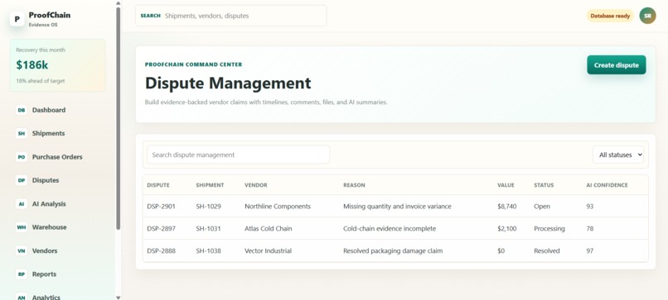Viewport: 668px width, 300px height.
Task: Click the SHIPMENT column header
Action: (x=210, y=185)
